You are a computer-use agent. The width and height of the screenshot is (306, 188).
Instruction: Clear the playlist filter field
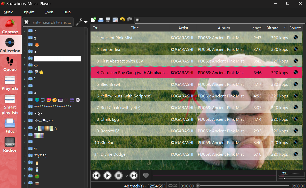(x=137, y=20)
